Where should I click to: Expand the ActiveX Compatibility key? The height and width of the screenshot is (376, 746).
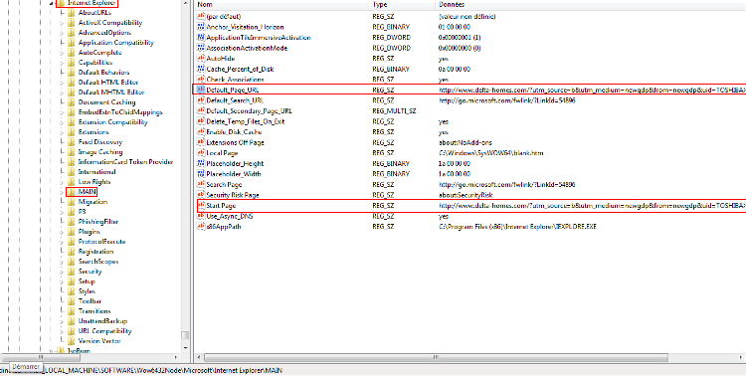[x=62, y=22]
